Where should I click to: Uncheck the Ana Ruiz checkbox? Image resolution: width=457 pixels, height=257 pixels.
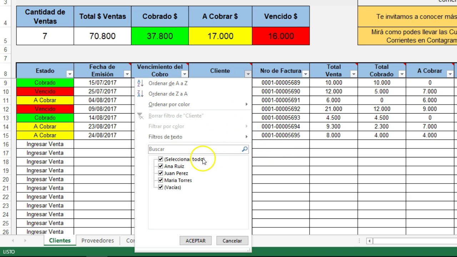click(x=160, y=166)
